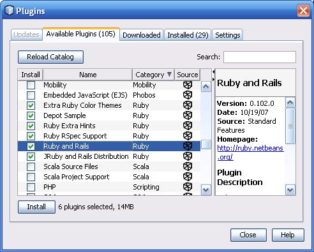Select the Depot Sample plugin name

[x=64, y=115]
